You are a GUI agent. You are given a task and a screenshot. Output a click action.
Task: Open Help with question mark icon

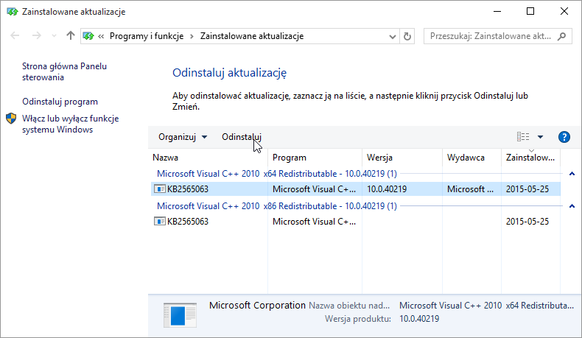click(564, 137)
